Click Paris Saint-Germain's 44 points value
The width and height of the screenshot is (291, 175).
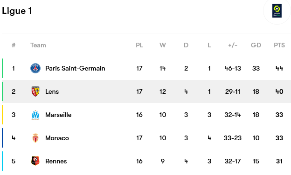(279, 68)
